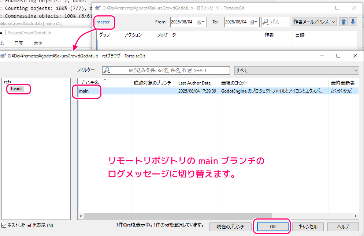Click the filter magnifier icon in ref browser
The image size is (364, 236).
(x=107, y=70)
